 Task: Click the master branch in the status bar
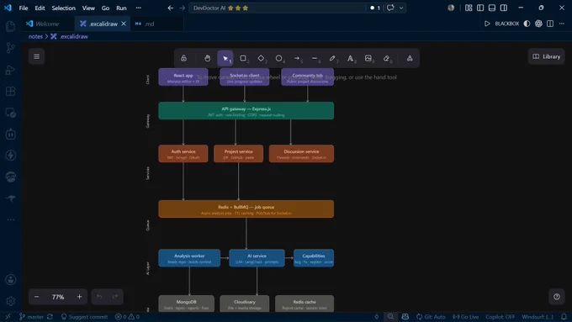click(31, 317)
